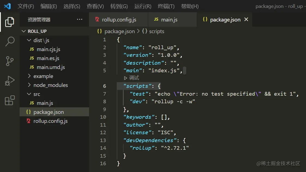Place cursor on "description" key

point(144,63)
